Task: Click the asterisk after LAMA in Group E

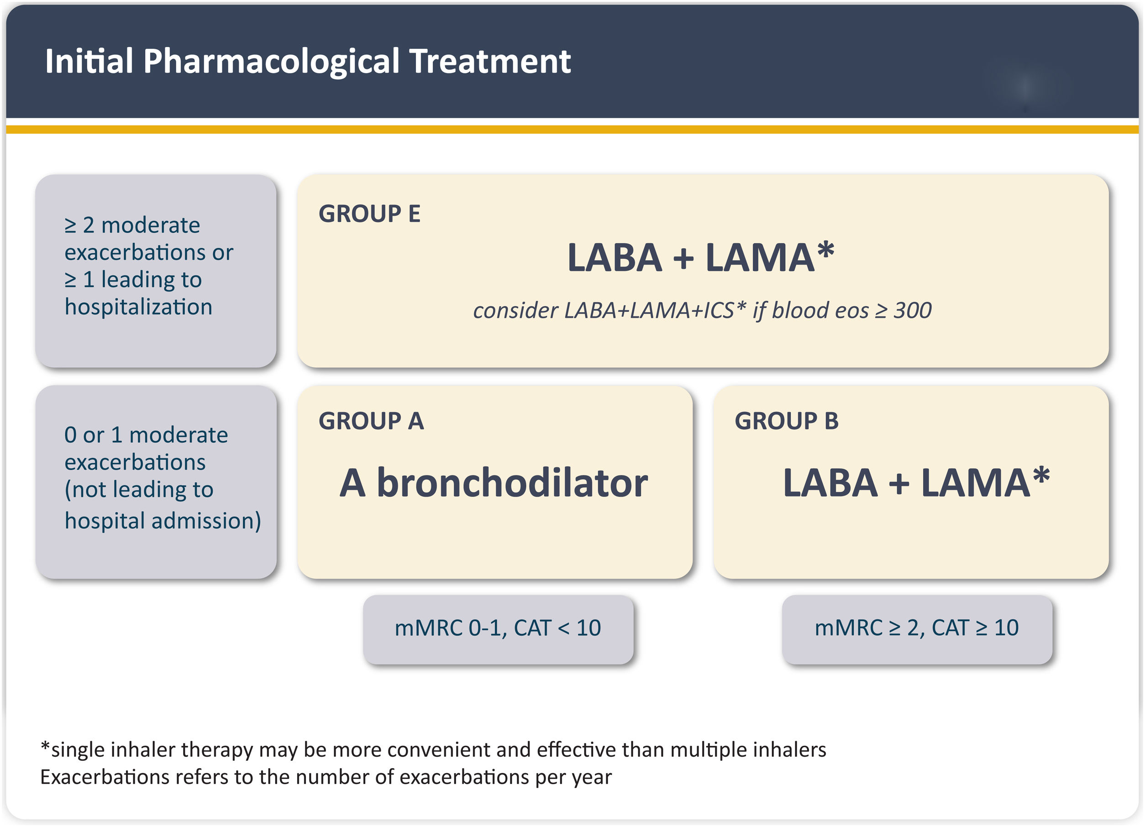Action: coord(825,249)
